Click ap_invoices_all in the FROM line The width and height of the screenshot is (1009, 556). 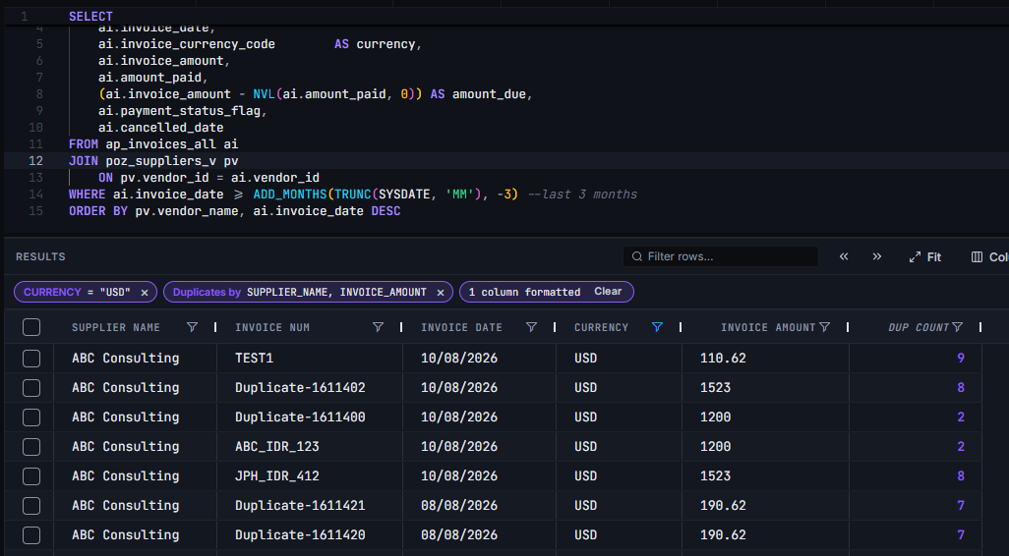(x=161, y=144)
